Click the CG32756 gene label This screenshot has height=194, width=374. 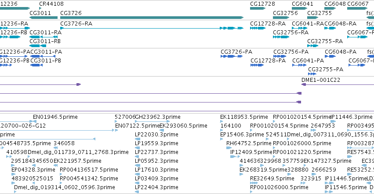coord(285,13)
